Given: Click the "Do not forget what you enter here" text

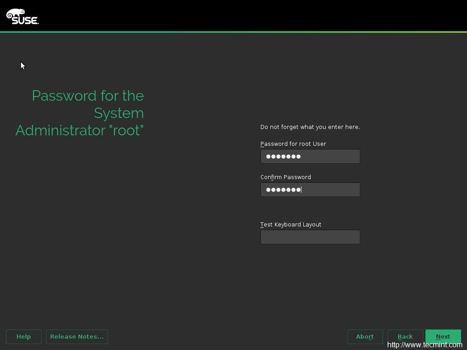Looking at the screenshot, I should tap(310, 127).
